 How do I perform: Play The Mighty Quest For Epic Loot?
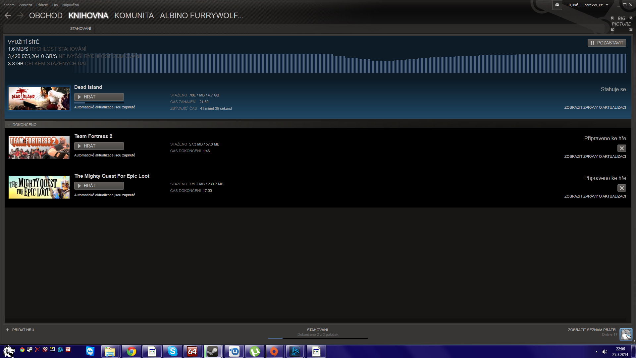click(x=99, y=186)
